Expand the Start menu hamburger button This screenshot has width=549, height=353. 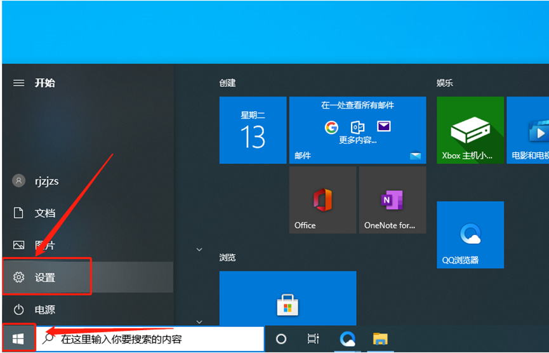coord(19,83)
